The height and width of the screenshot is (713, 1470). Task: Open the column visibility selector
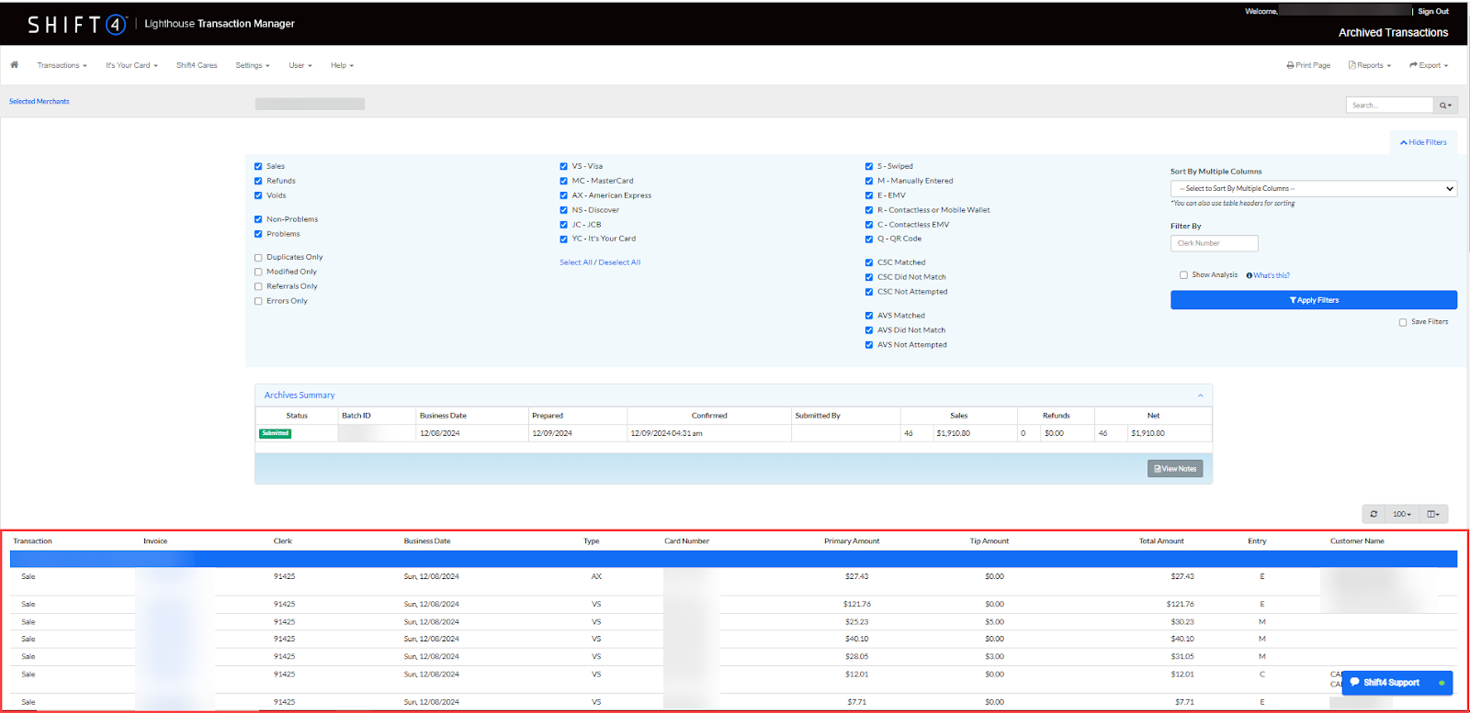1433,515
